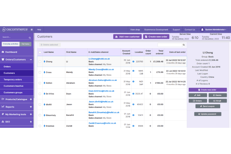231x154 pixels.
Task: Switch to Everyday activities menu mode
Action: [x=11, y=44]
